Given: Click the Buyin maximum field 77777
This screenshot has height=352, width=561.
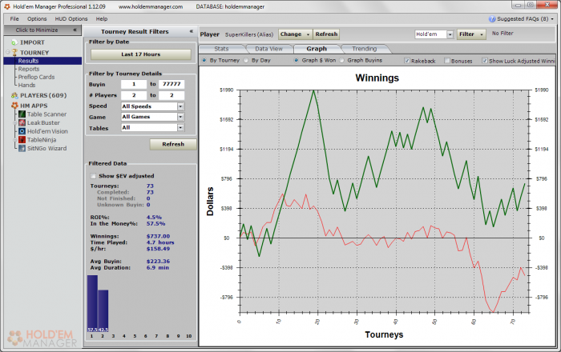Looking at the screenshot, I should pos(172,84).
